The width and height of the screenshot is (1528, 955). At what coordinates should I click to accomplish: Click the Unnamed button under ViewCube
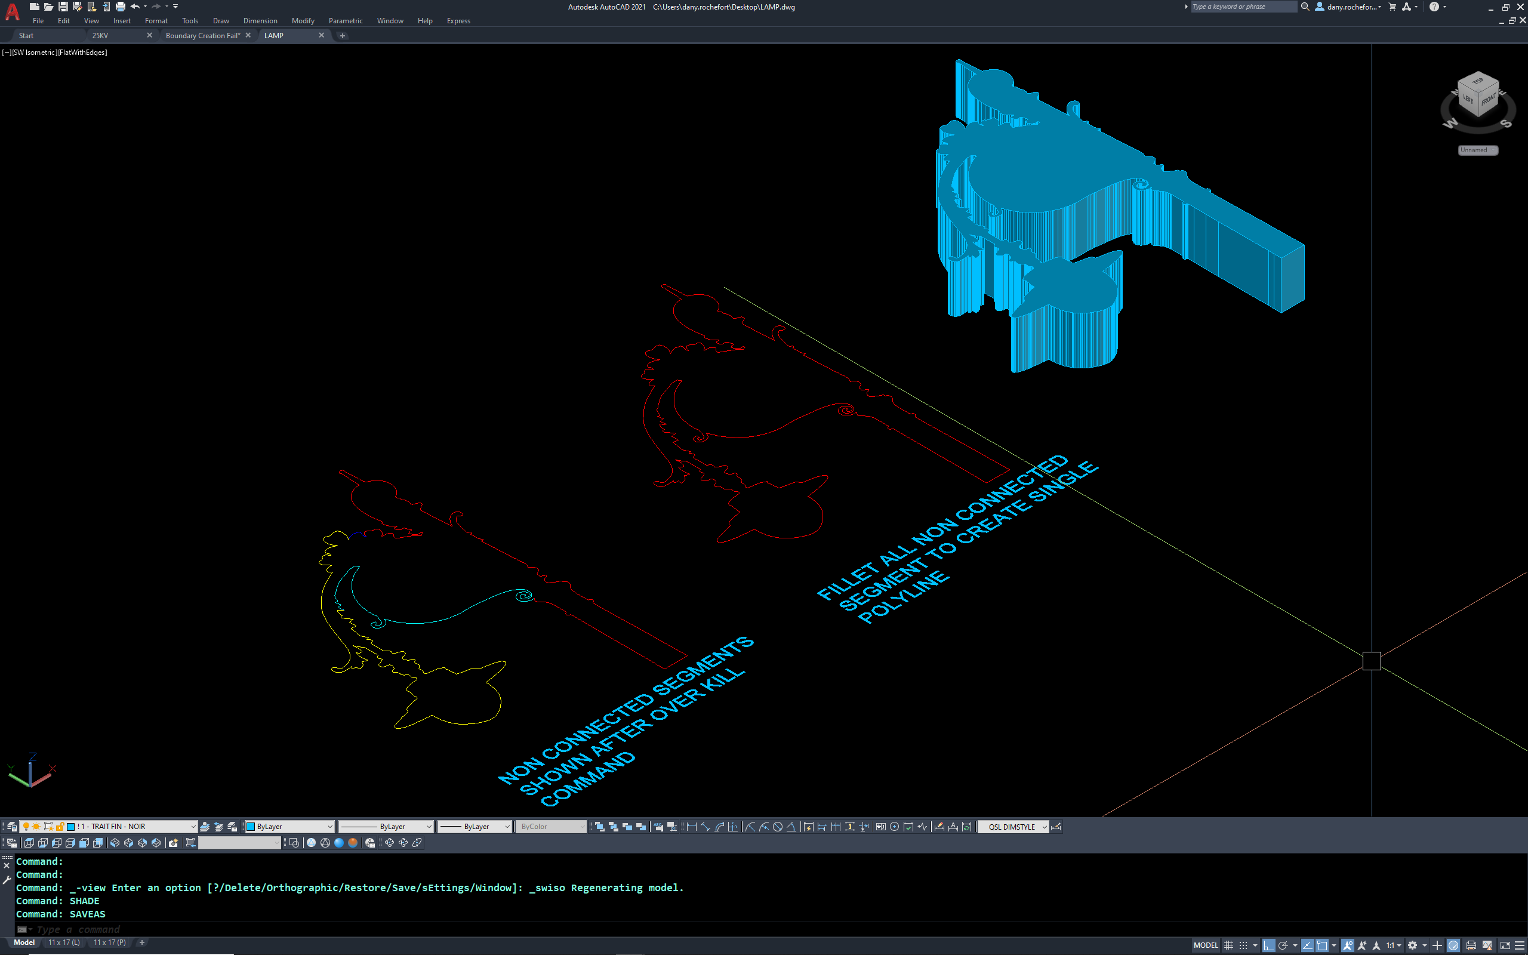point(1477,150)
